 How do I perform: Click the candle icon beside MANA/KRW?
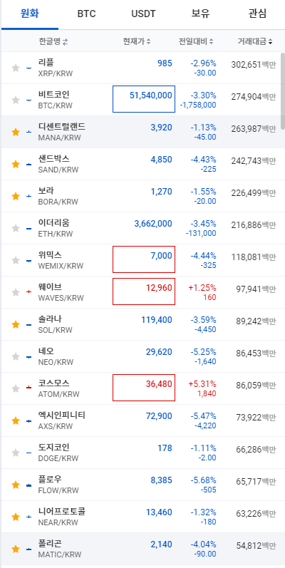pyautogui.click(x=29, y=132)
